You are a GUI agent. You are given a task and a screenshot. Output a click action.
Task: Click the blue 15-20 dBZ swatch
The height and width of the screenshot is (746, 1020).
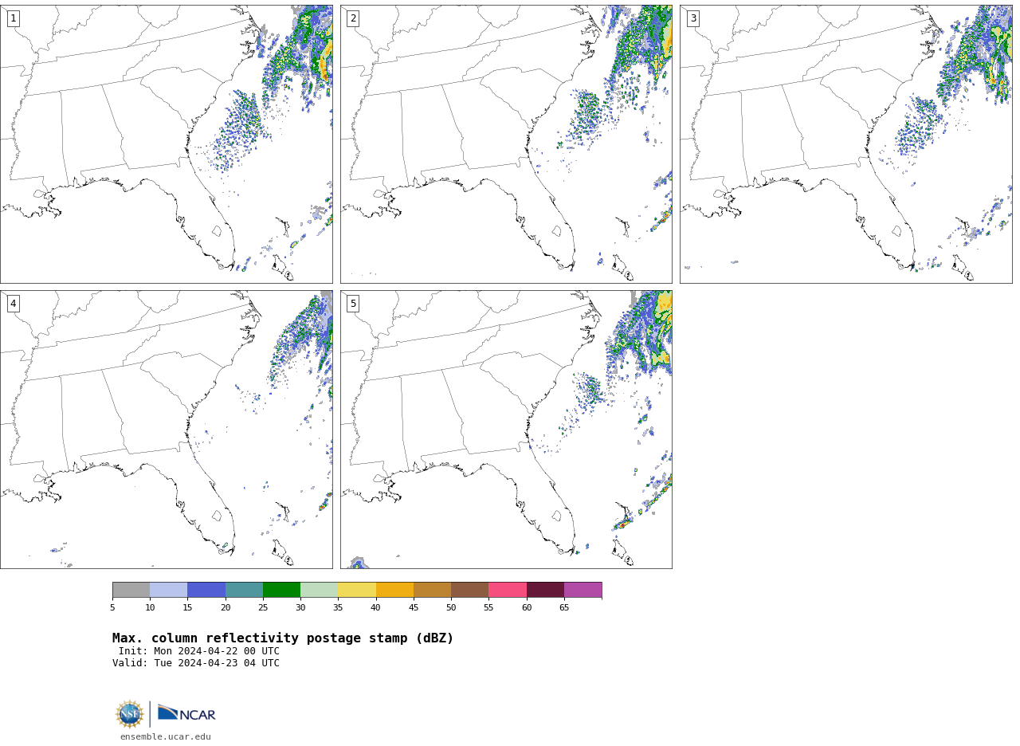[x=206, y=590]
